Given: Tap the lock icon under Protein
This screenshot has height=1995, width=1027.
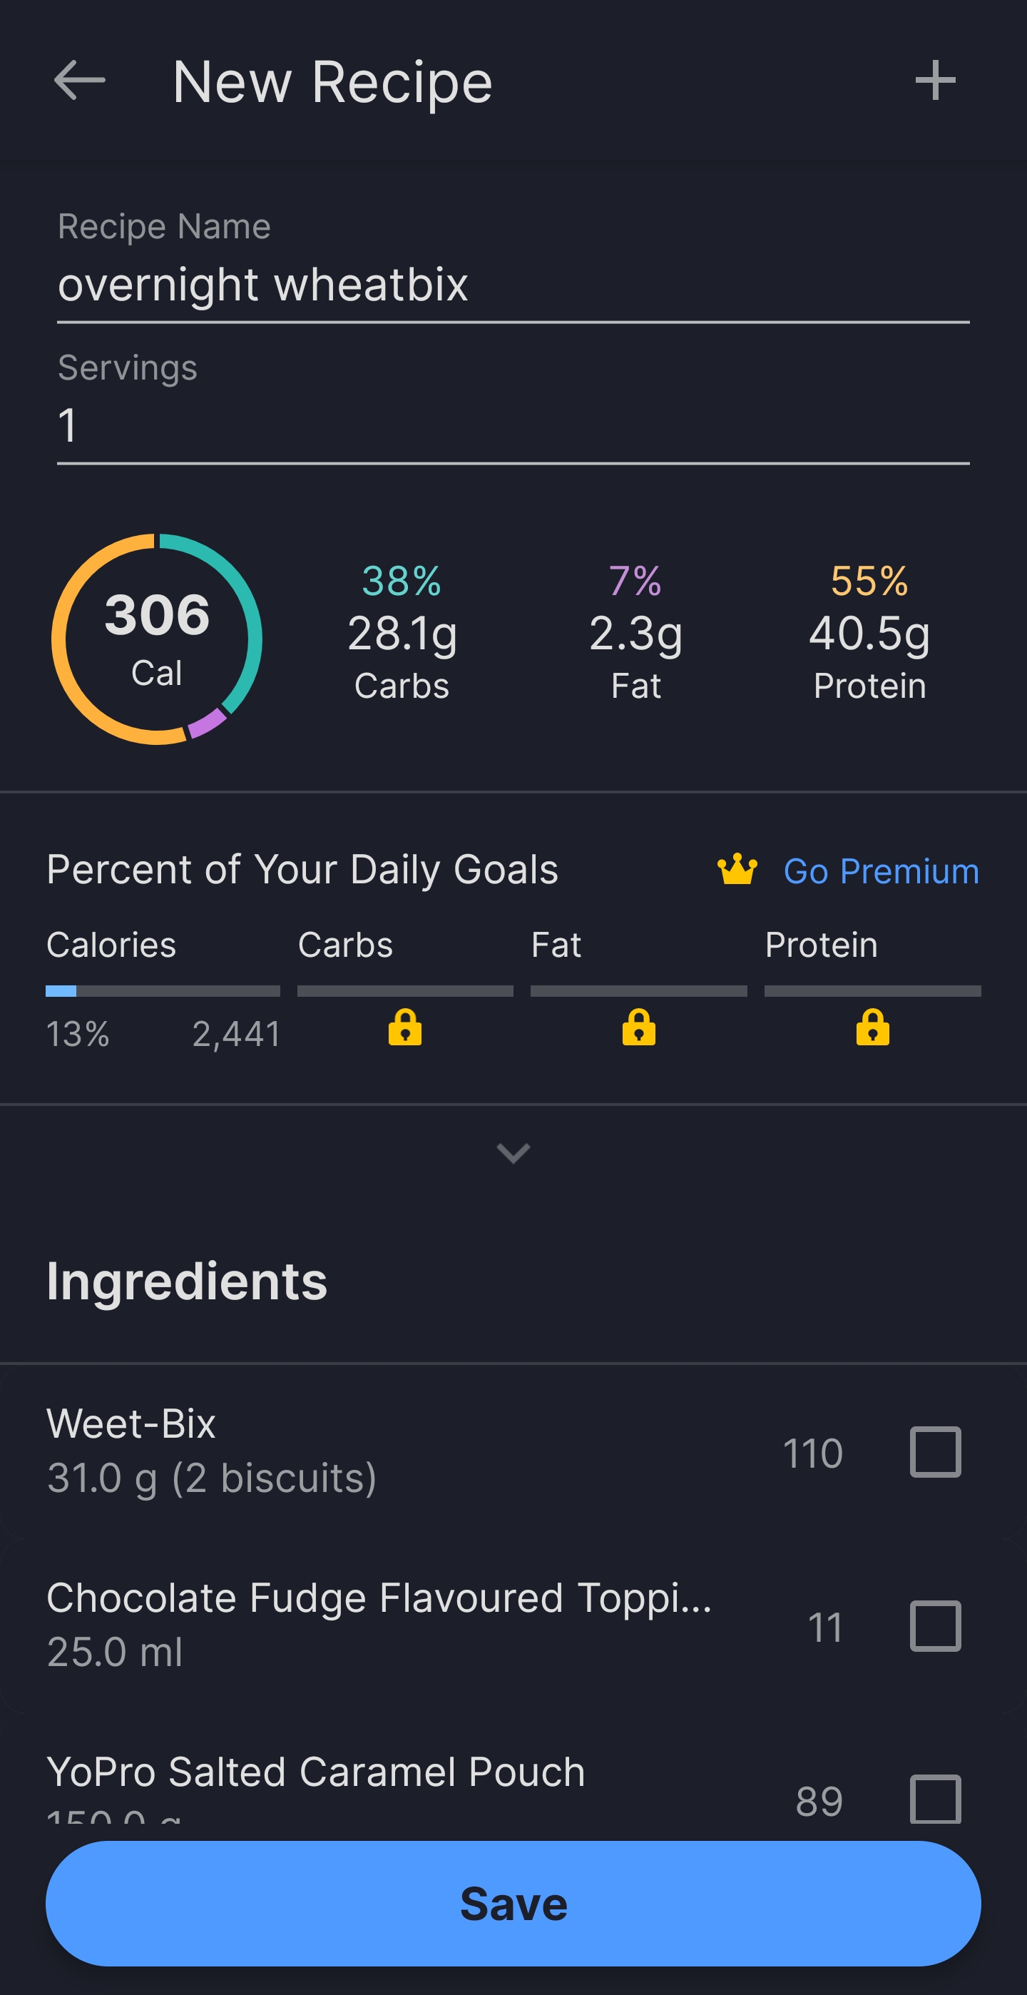Looking at the screenshot, I should (x=872, y=1027).
